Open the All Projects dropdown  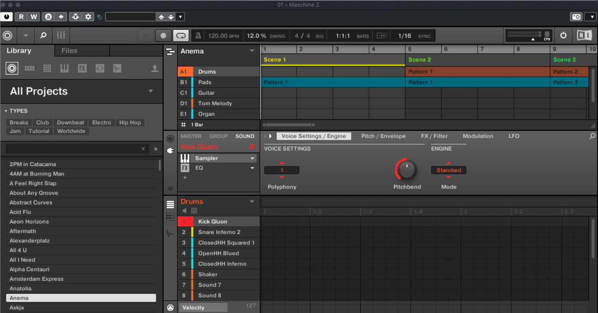click(x=151, y=92)
